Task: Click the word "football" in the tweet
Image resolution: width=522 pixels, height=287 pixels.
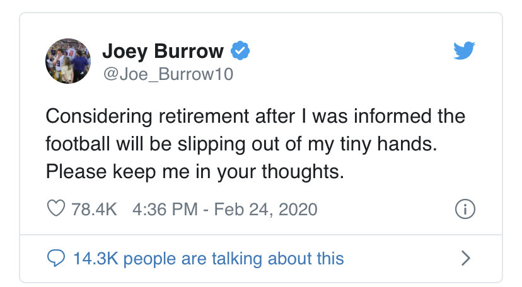Action: click(78, 144)
